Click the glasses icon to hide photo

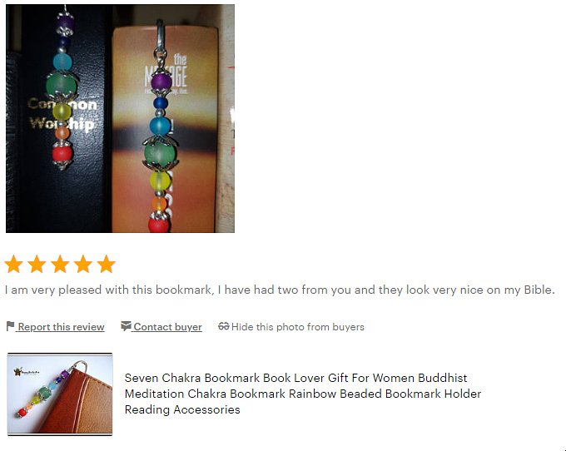(x=223, y=326)
